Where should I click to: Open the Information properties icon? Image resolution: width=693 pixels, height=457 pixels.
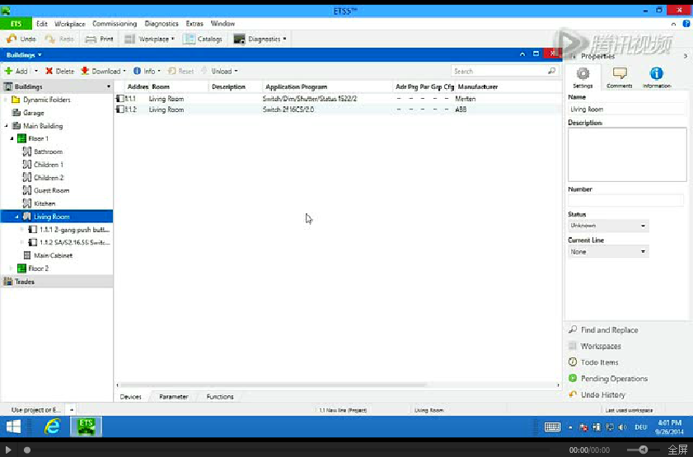(656, 75)
